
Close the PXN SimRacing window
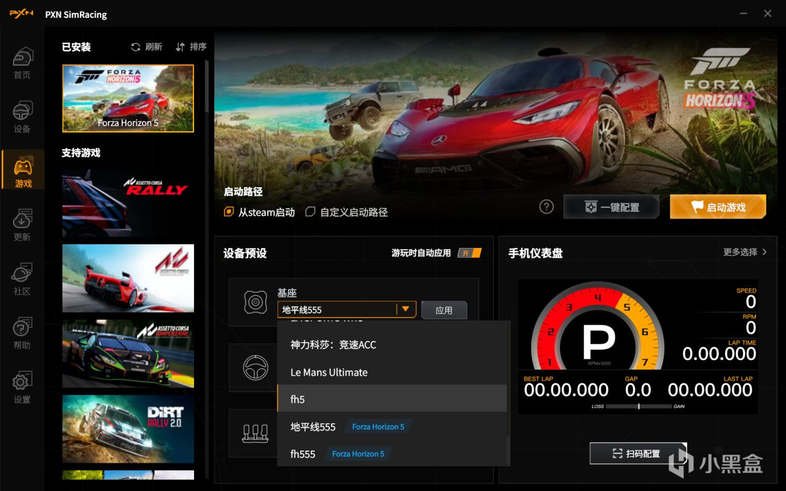pyautogui.click(x=767, y=14)
